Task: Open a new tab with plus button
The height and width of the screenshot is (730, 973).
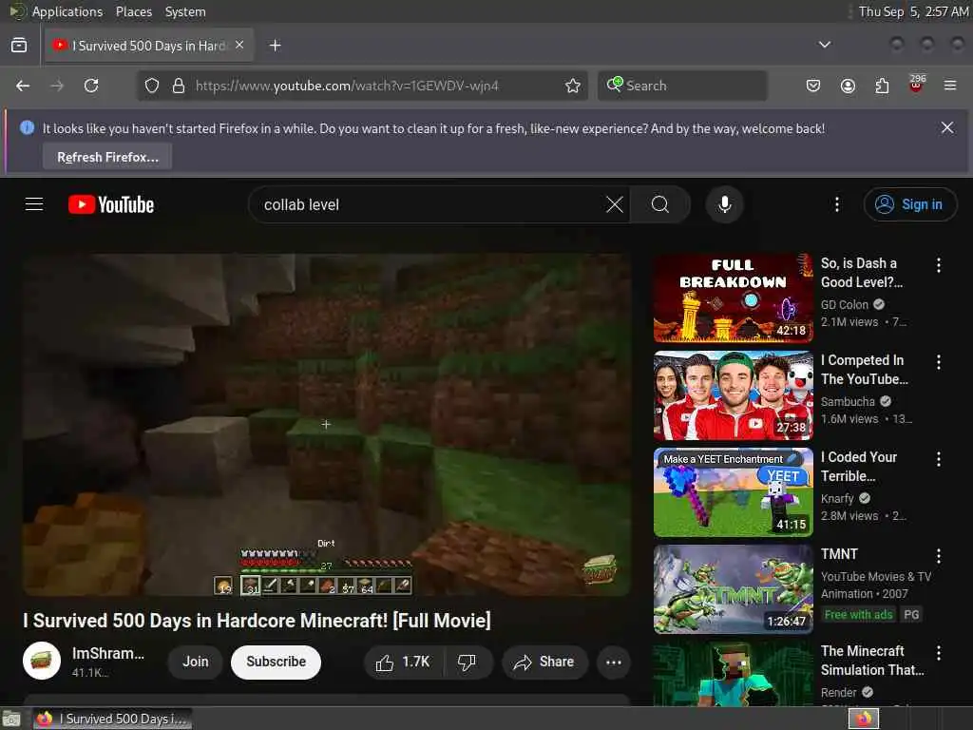Action: click(275, 46)
